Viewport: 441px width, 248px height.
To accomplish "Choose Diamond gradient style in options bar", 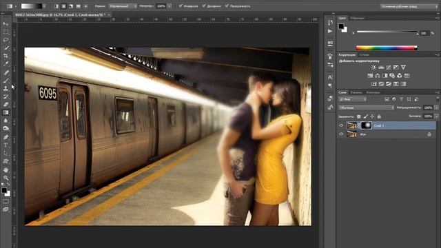I will [85, 6].
